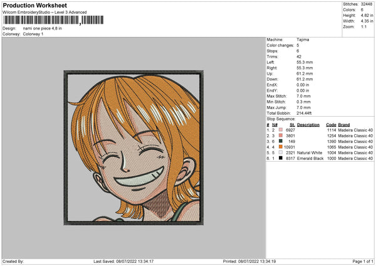
Task: Click the Width value 4.35 in
Action: pyautogui.click(x=367, y=21)
